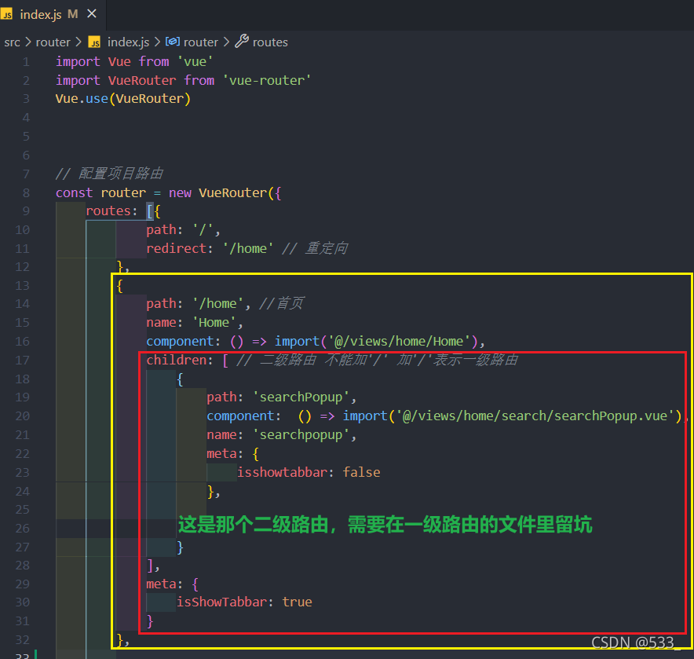Place cursor on the word VueRouter on line 2
694x659 pixels.
click(141, 79)
